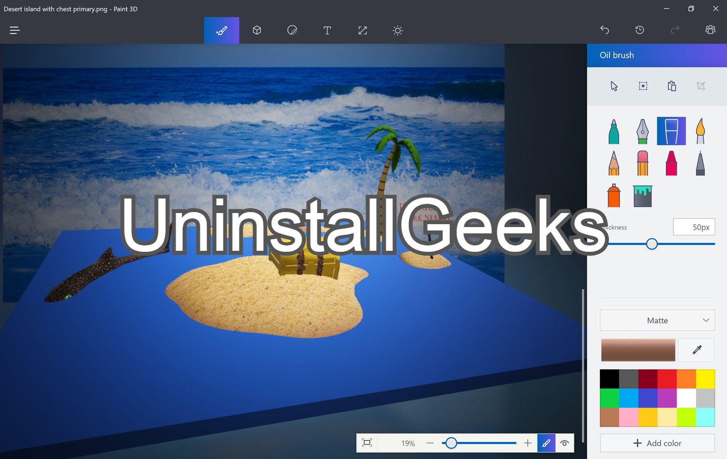Viewport: 727px width, 459px height.
Task: Click the current brown color preview
Action: tap(638, 350)
